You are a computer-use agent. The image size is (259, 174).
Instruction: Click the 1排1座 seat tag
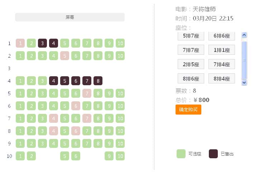coord(221,50)
